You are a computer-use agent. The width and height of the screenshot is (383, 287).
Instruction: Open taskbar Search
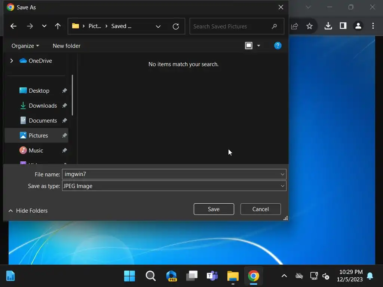150,276
